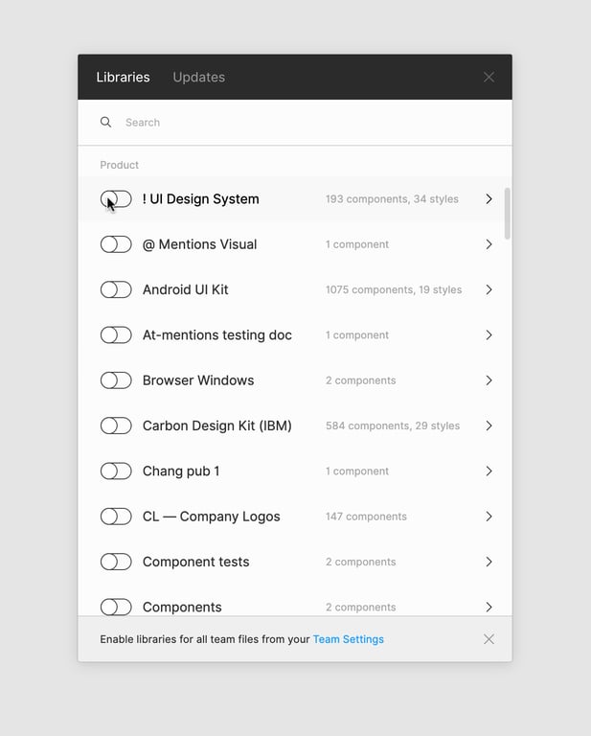The width and height of the screenshot is (591, 736).
Task: Enable the ! UI Design System library
Action: (x=116, y=199)
